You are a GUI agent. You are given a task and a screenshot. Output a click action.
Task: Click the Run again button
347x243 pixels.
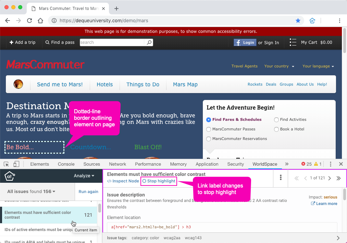click(88, 191)
